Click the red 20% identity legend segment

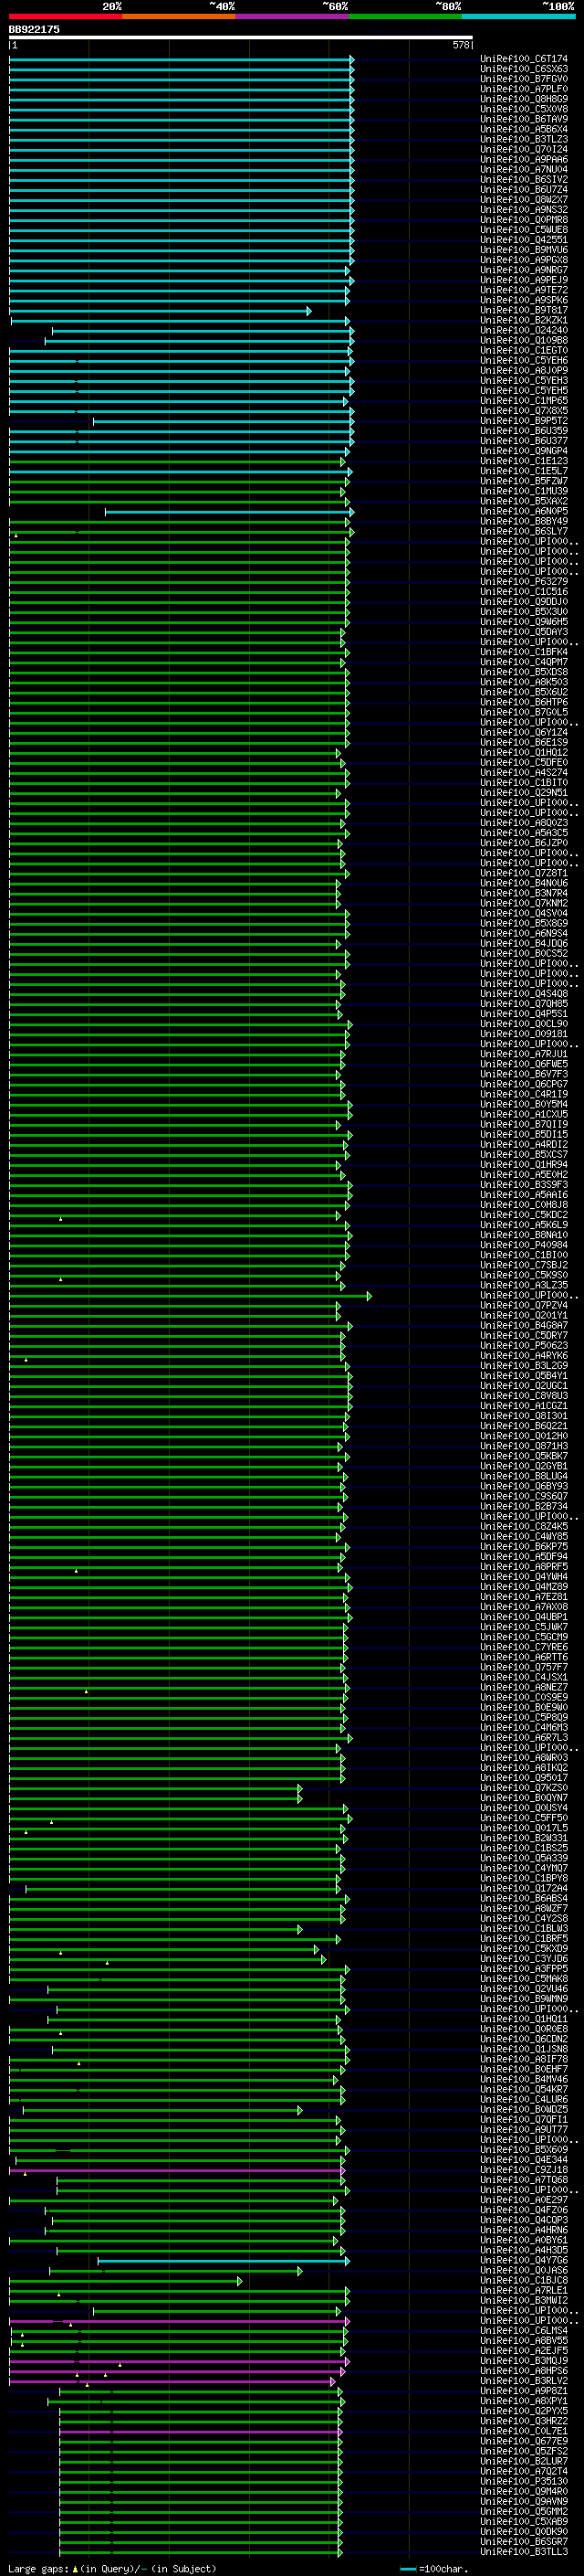[65, 17]
